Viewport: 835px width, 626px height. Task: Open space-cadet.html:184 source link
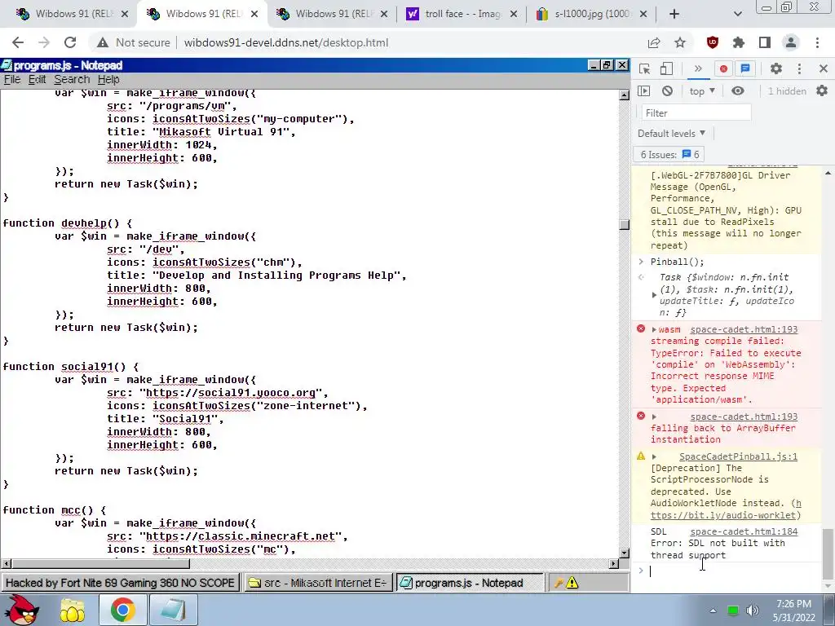tap(744, 531)
